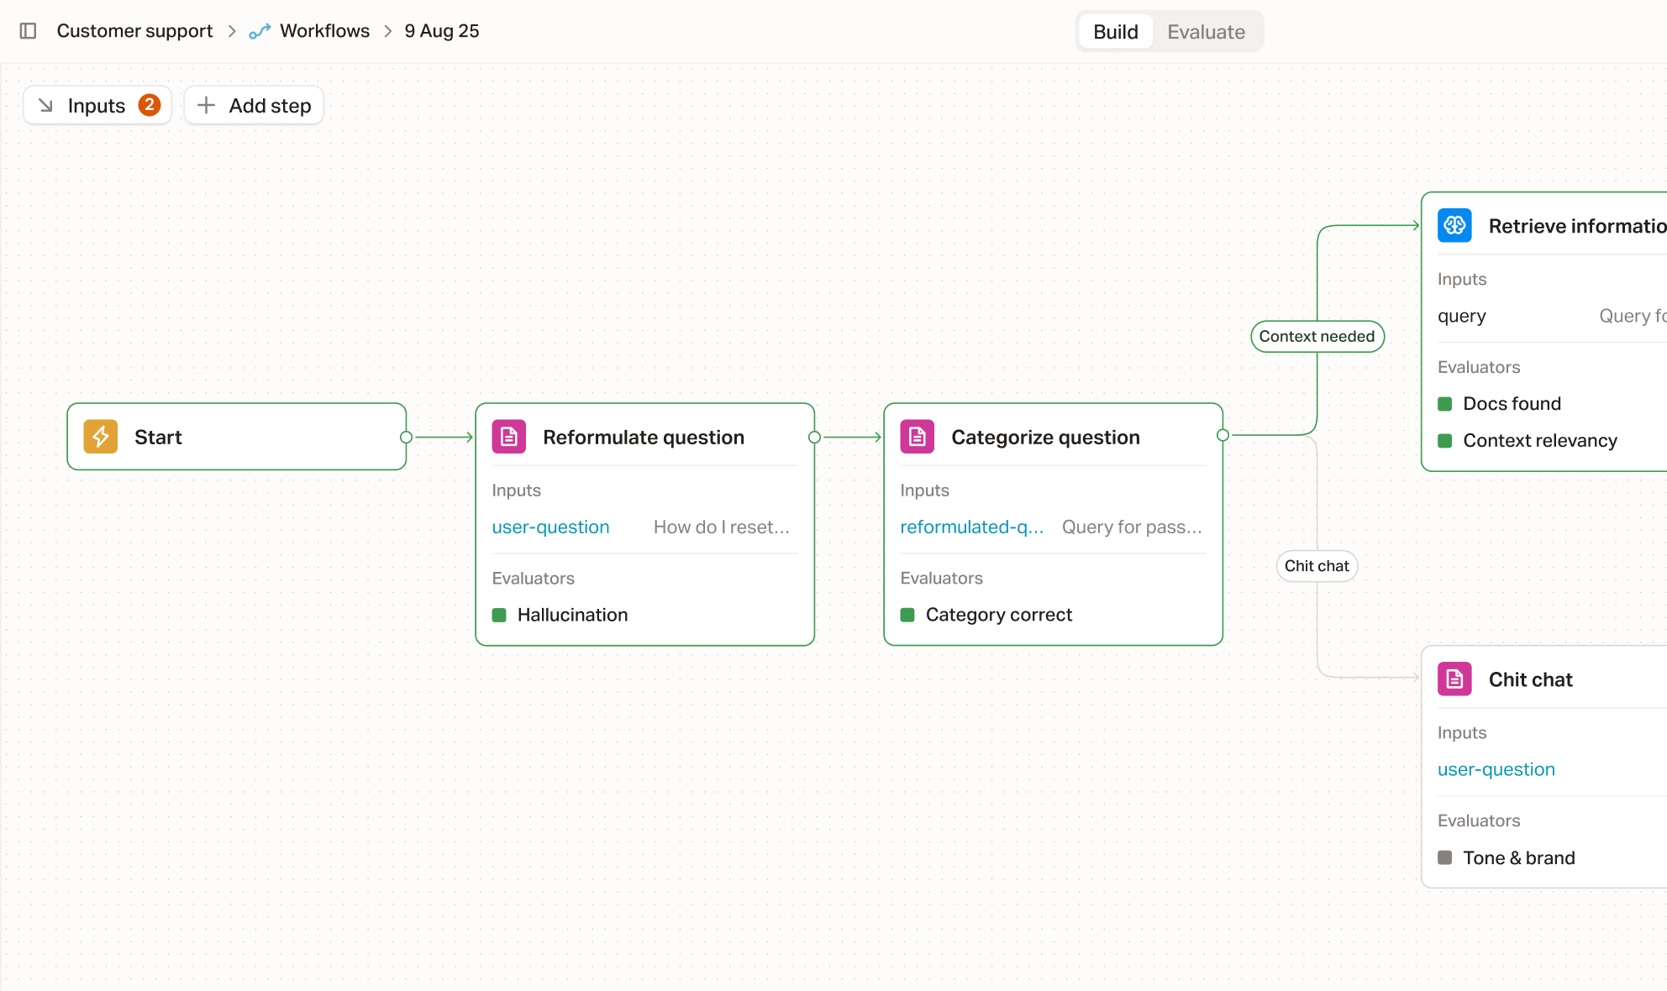Click the green Hallucination evaluator square
Viewport: 1667px width, 991px height.
click(x=499, y=615)
